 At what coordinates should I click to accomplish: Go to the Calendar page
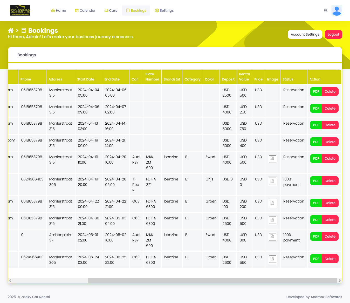[85, 11]
